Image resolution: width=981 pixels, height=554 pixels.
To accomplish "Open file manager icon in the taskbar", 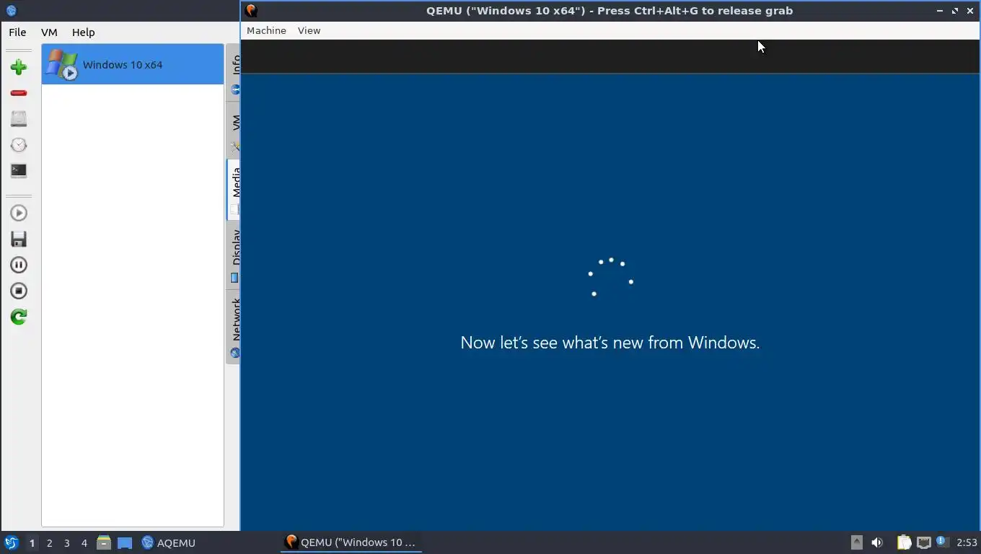I will (x=104, y=542).
